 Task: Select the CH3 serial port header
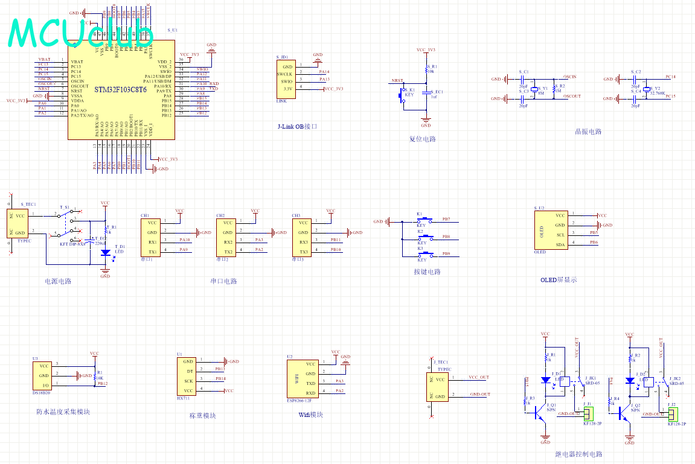(x=302, y=237)
